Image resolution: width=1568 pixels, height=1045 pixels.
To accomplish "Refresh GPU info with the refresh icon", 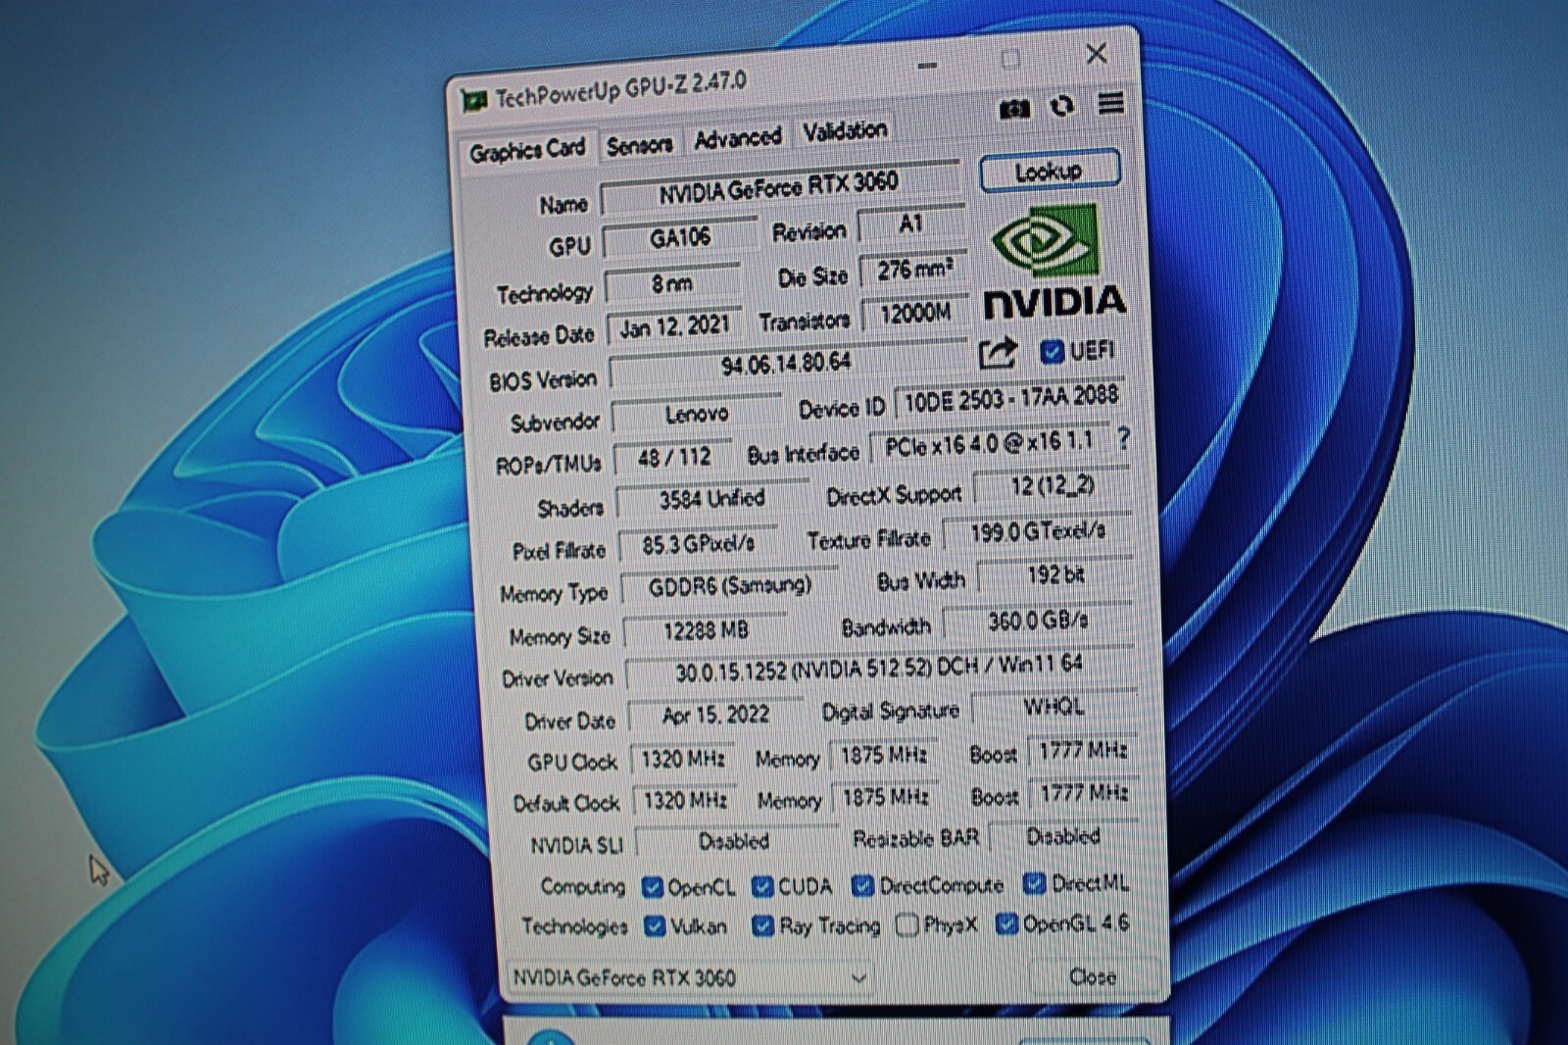I will (x=1061, y=106).
